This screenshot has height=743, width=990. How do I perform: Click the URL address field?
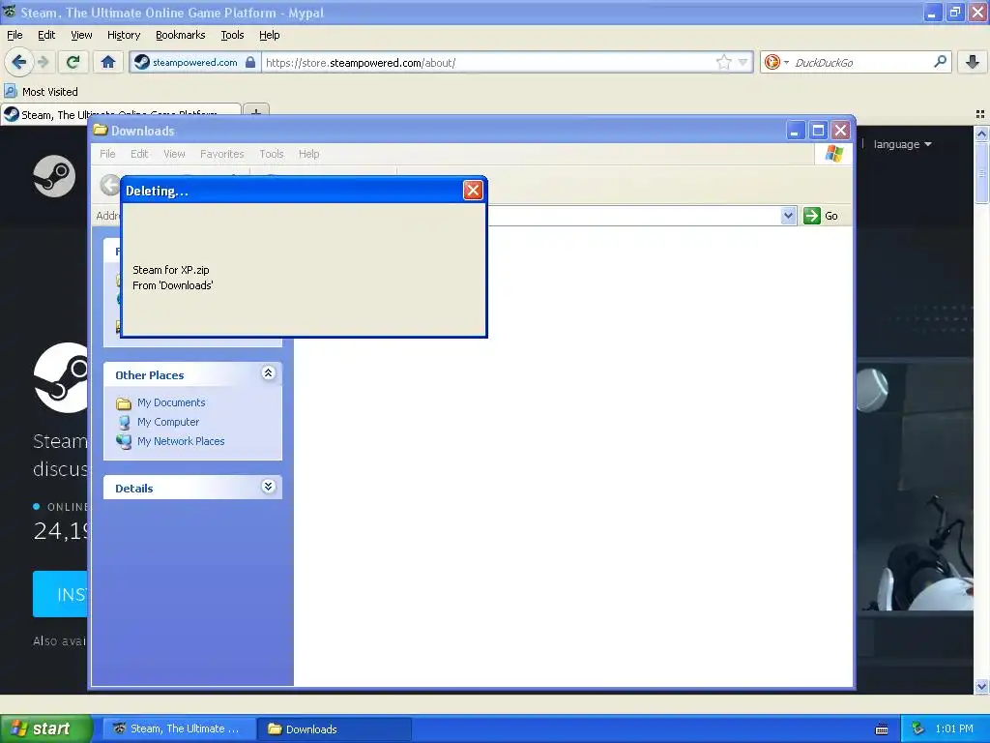tap(488, 62)
